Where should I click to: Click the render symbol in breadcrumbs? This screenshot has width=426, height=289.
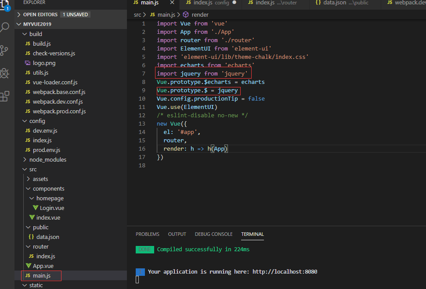point(200,14)
